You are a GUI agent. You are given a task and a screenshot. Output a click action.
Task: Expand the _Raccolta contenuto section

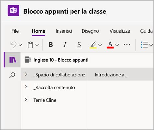click(x=26, y=87)
